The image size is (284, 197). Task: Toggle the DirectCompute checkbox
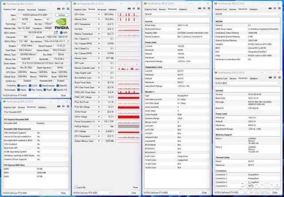click(x=40, y=85)
